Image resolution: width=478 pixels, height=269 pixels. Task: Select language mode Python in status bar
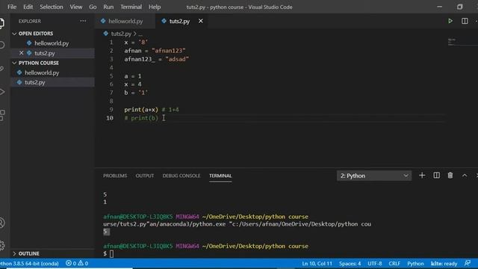415,263
